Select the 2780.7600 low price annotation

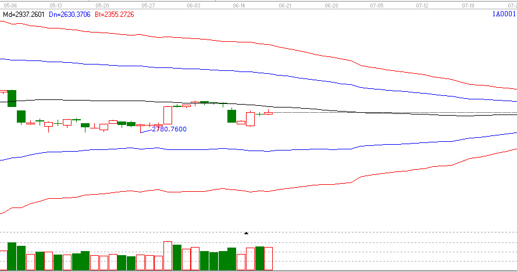(169, 129)
